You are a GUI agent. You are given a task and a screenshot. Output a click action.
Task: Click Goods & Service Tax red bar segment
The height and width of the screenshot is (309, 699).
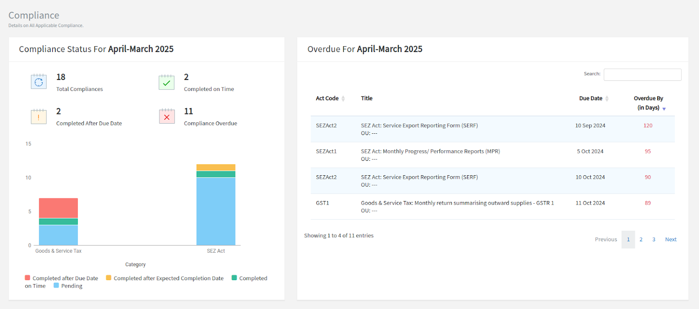(x=59, y=208)
